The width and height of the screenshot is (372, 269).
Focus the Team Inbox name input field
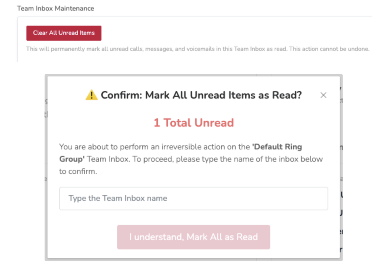(x=194, y=198)
